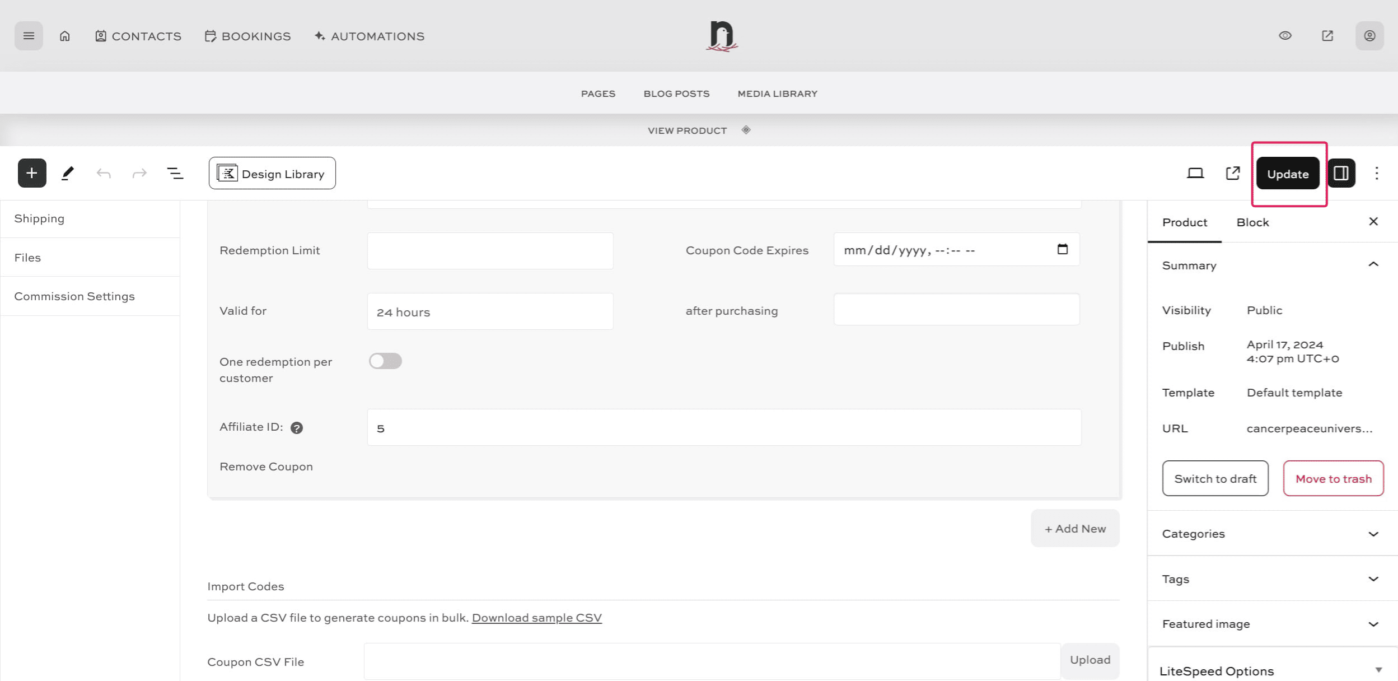Viewport: 1398px width, 681px height.
Task: Toggle the settings sidebar panel button
Action: pos(1341,173)
